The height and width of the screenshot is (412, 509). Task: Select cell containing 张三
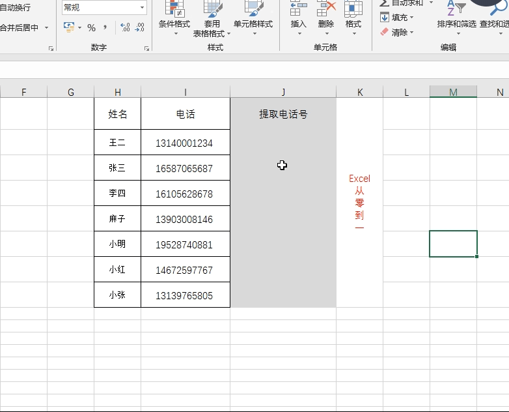(x=118, y=168)
